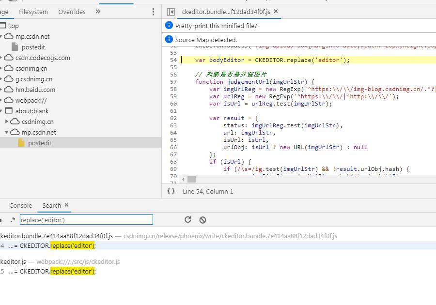Viewport: 436px width, 305px height.
Task: Open the more tabs chevron beside Overrides
Action: pos(98,12)
